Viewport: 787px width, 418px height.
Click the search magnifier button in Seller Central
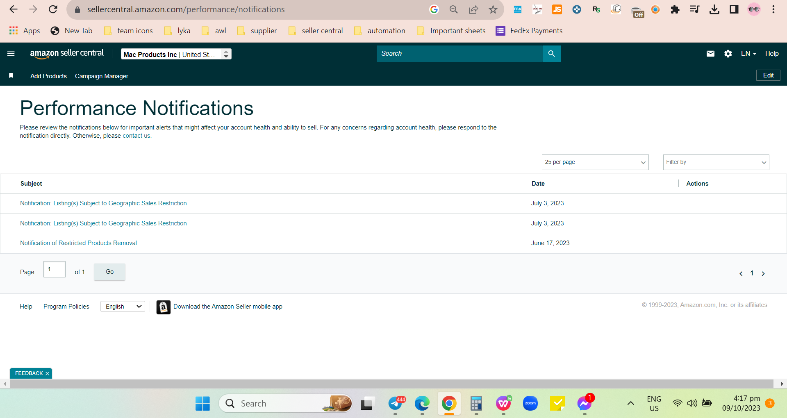552,54
